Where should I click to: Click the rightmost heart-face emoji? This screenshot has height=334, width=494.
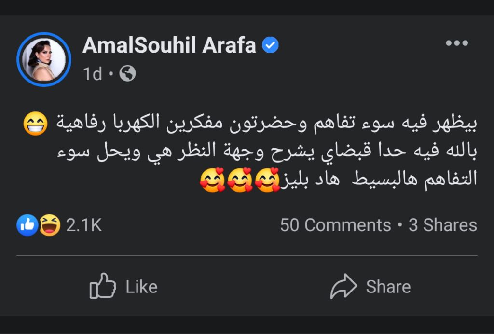pos(267,180)
